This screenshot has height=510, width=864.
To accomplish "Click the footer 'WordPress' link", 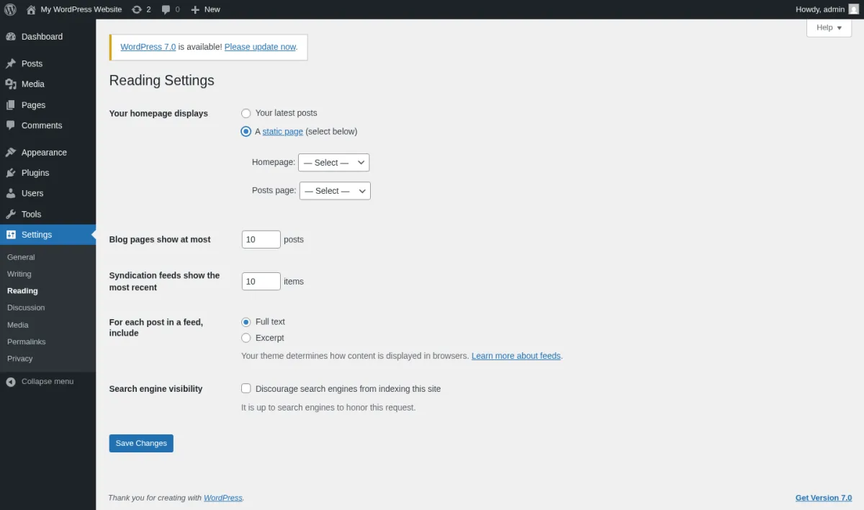I will (223, 498).
